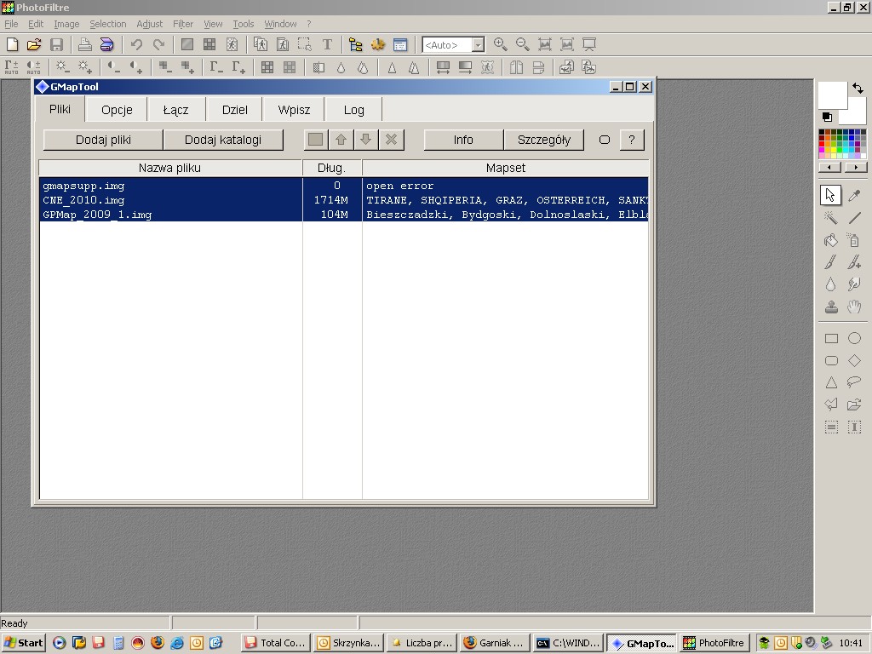Choose the Ellipse selection shape
872x654 pixels.
[854, 338]
